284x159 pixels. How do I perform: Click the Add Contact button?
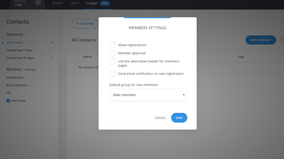(x=261, y=40)
